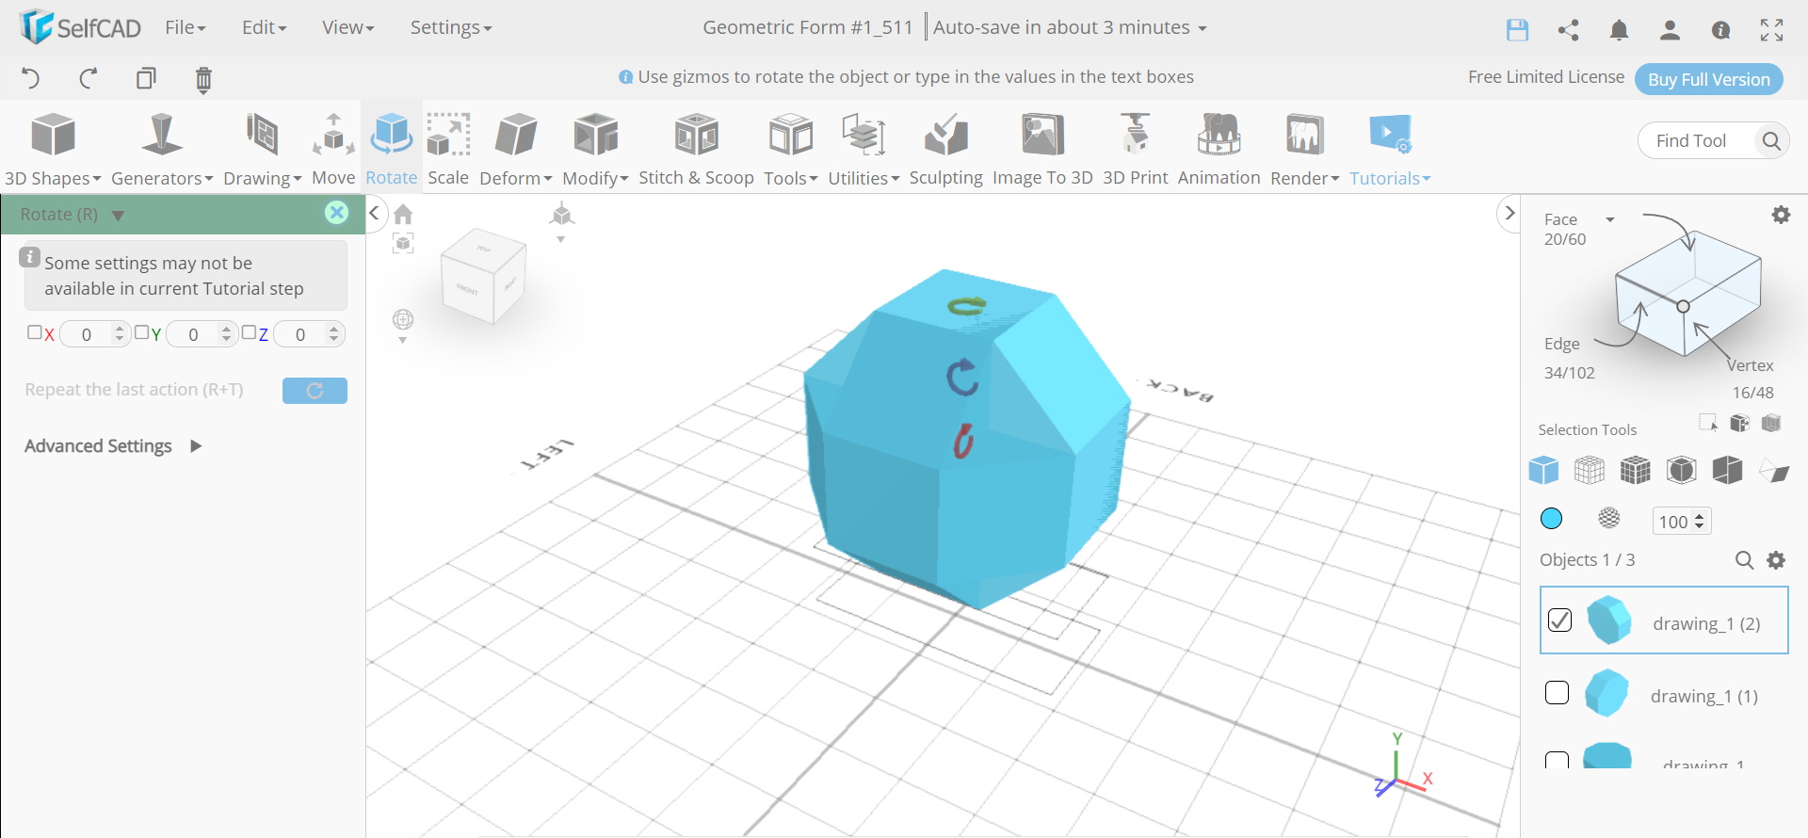Viewport: 1808px width, 838px height.
Task: Open the Stitch & Scoop tool
Action: 697,149
